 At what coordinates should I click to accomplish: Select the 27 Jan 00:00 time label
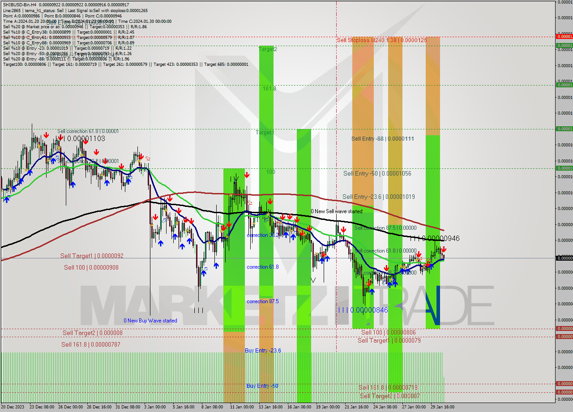click(414, 407)
